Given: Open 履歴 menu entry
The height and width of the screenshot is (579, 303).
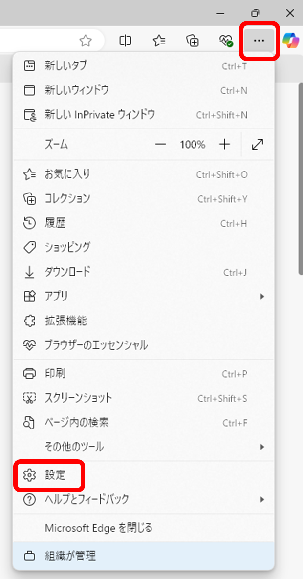Looking at the screenshot, I should (x=144, y=223).
